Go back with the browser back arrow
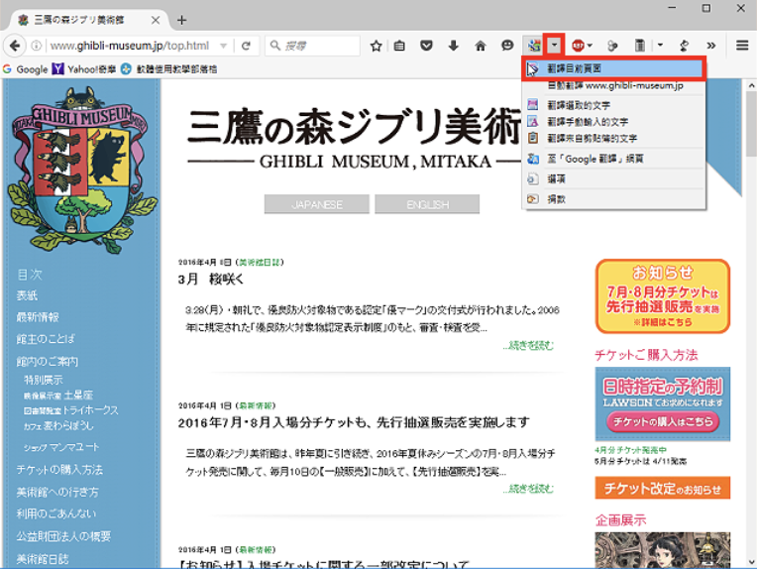Viewport: 757px width, 569px height. (15, 46)
